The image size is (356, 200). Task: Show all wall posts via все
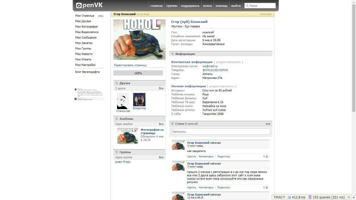[268, 124]
